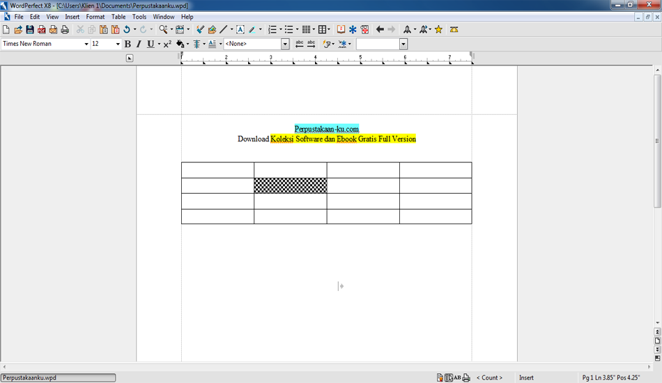Open the Edit menu

pyautogui.click(x=35, y=17)
